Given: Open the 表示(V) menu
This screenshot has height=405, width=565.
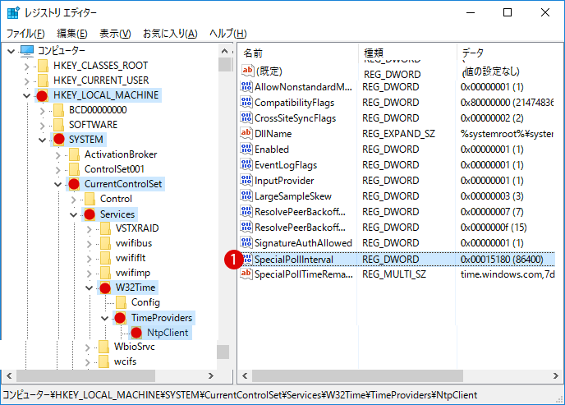Looking at the screenshot, I should (115, 34).
